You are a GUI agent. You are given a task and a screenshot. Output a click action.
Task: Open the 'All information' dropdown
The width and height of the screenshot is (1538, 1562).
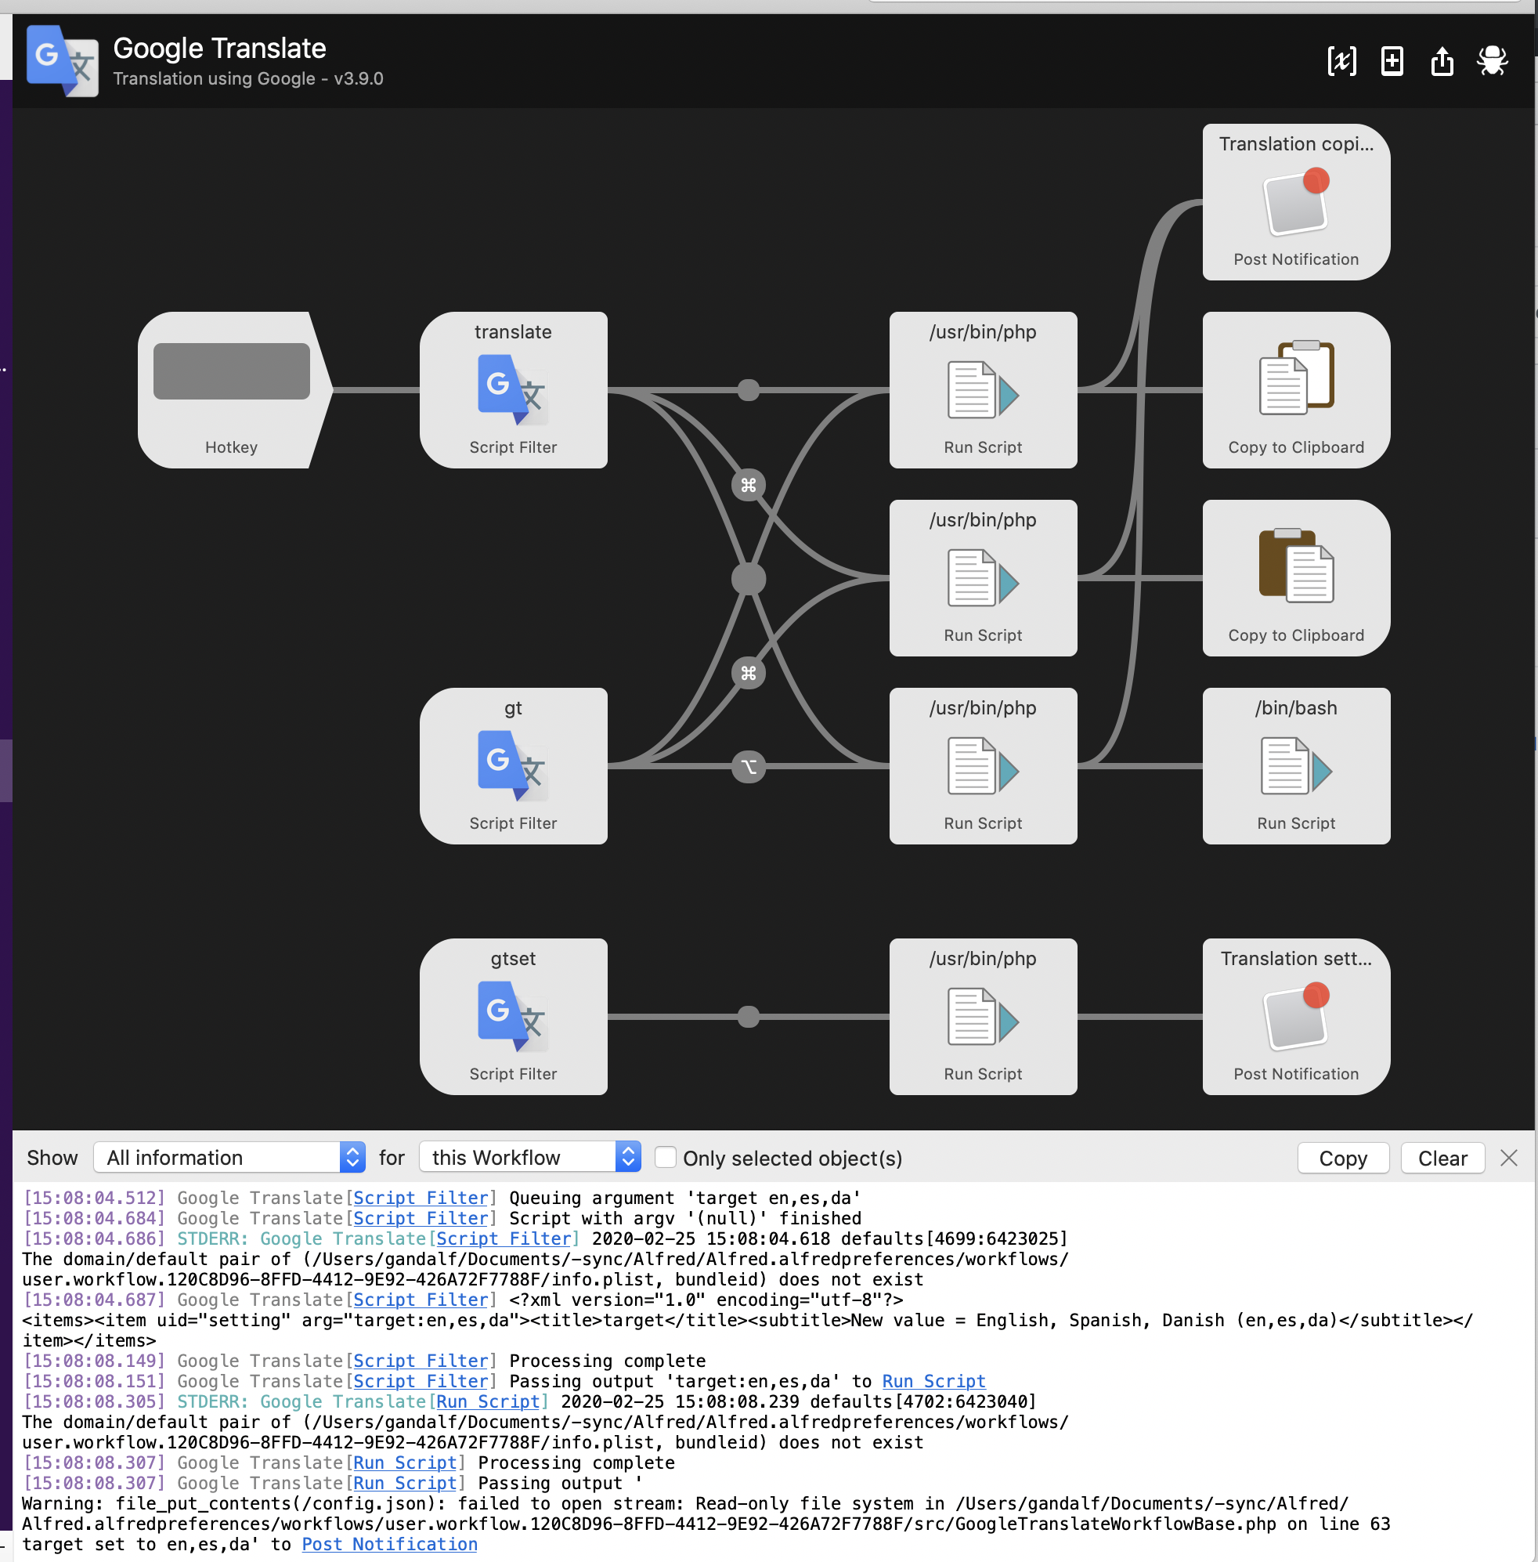(x=229, y=1157)
